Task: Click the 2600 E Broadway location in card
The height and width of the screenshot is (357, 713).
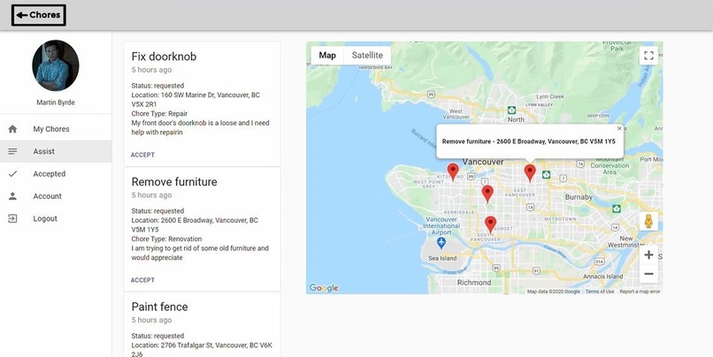Action: point(195,224)
